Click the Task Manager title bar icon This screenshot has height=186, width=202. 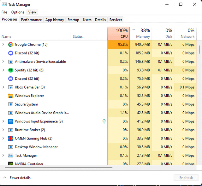(x=4, y=4)
